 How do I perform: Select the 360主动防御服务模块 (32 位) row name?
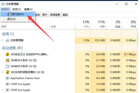pyautogui.click(x=27, y=72)
